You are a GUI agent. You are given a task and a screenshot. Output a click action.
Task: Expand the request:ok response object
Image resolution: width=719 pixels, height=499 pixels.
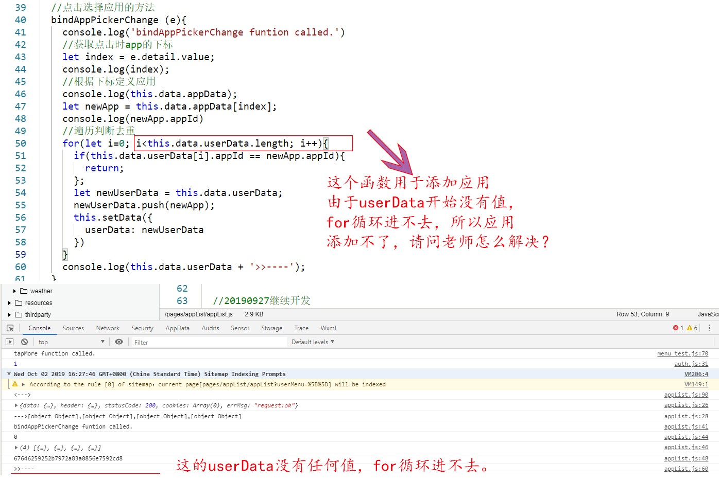(x=16, y=405)
